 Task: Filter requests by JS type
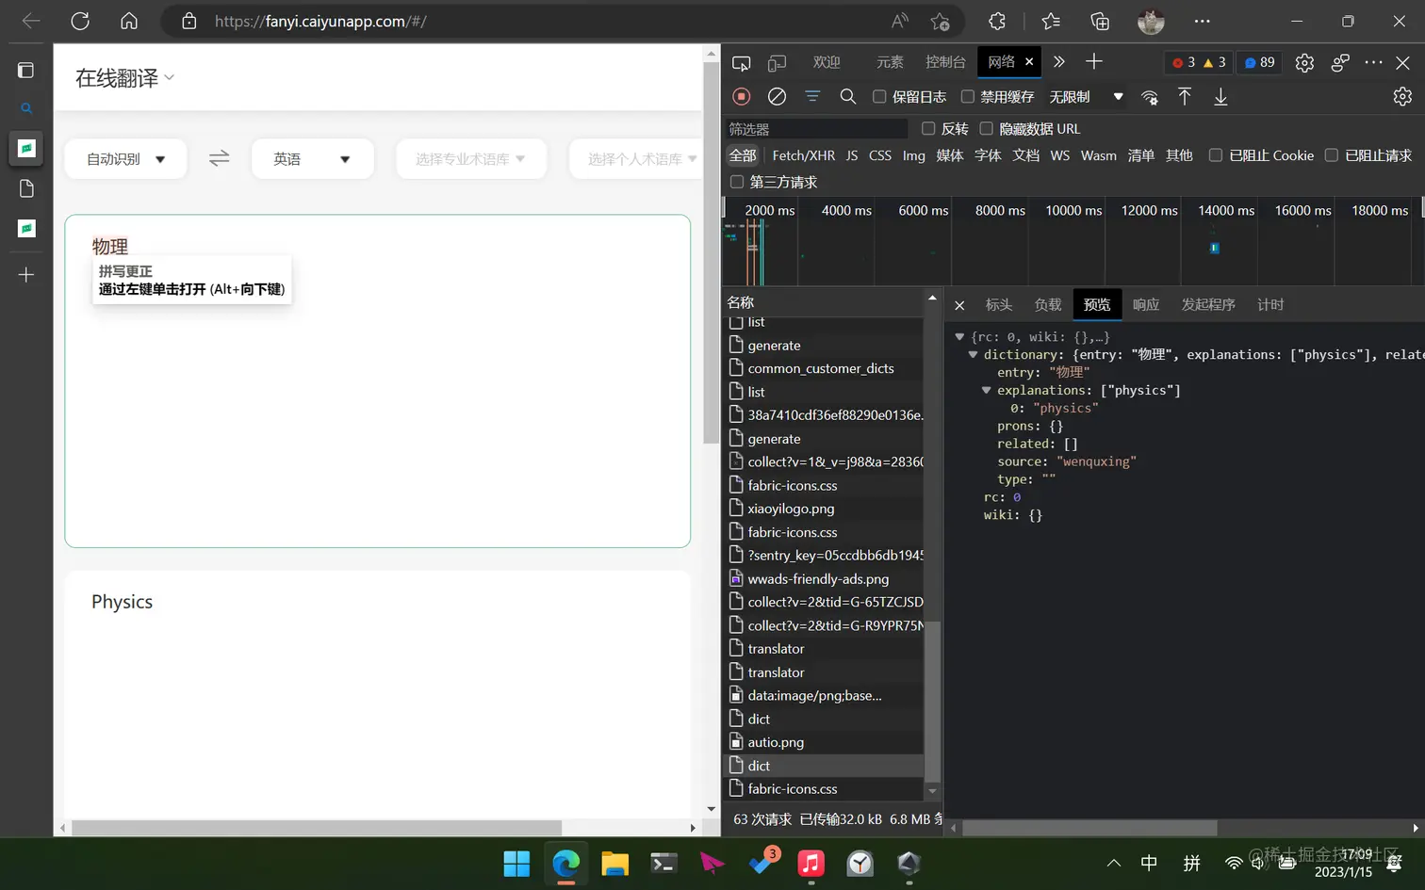852,155
